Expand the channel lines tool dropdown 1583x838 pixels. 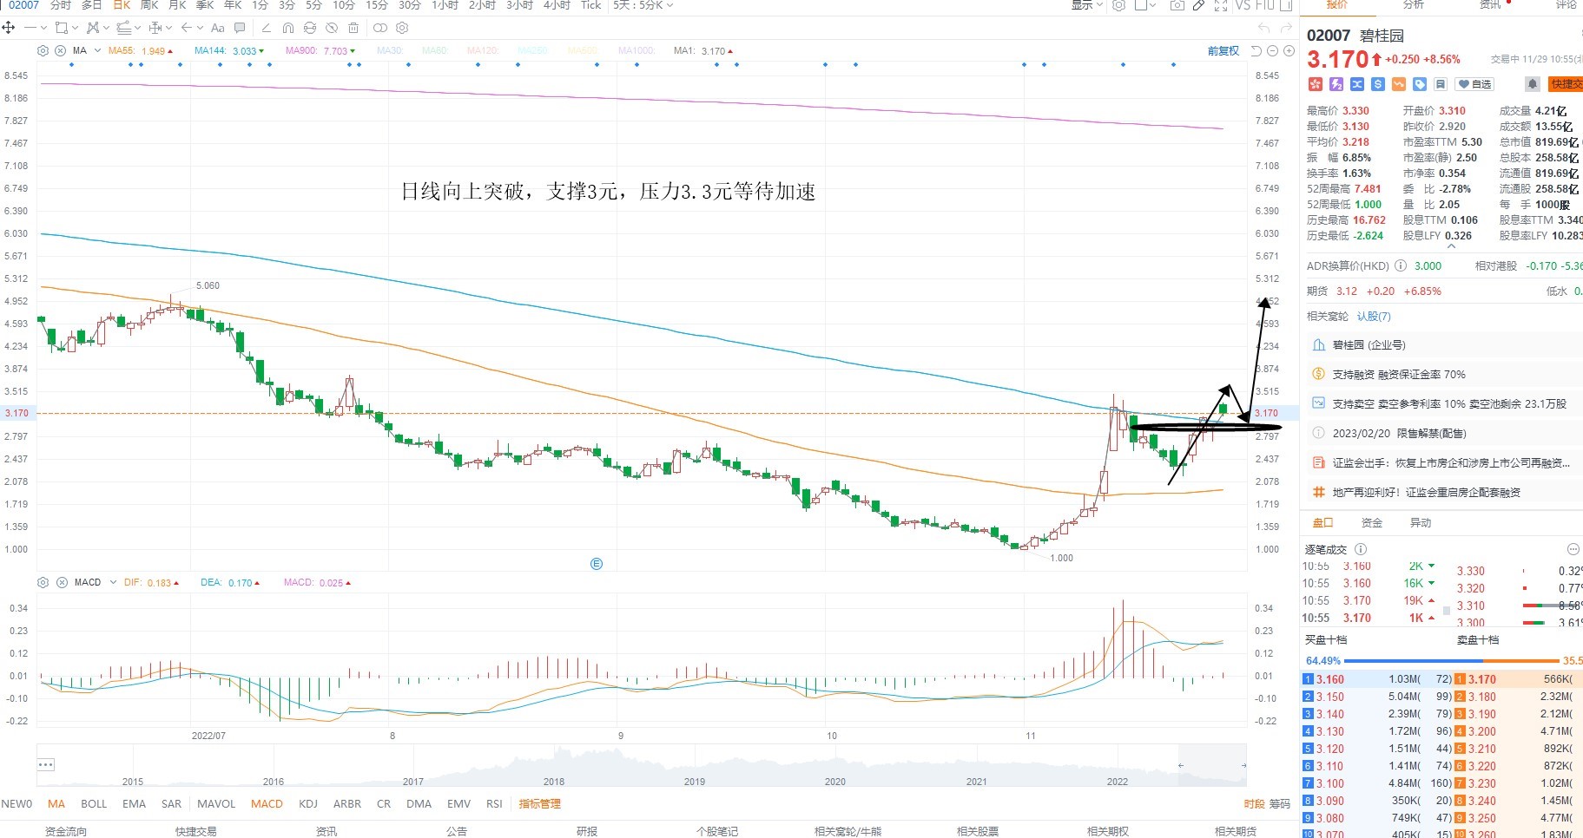[137, 28]
